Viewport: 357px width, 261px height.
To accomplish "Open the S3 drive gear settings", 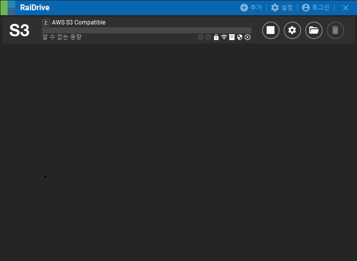I will click(x=292, y=30).
